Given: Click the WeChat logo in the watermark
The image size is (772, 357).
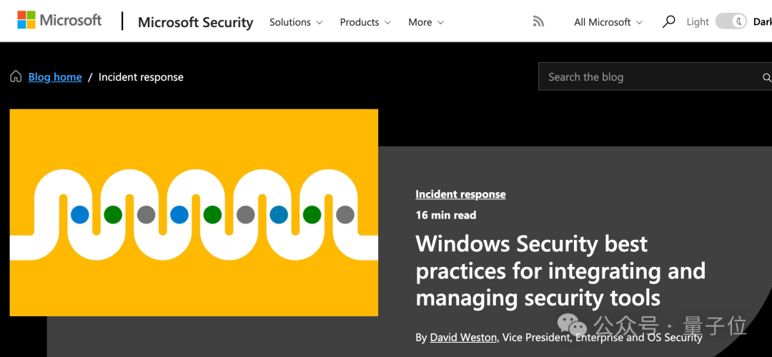Looking at the screenshot, I should 572,328.
